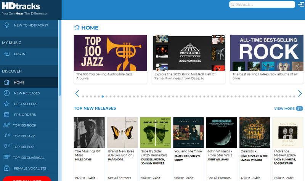Viewport: 305px width, 181px height.
Task: Open the Top 100 Jazz banner
Action: tap(111, 53)
